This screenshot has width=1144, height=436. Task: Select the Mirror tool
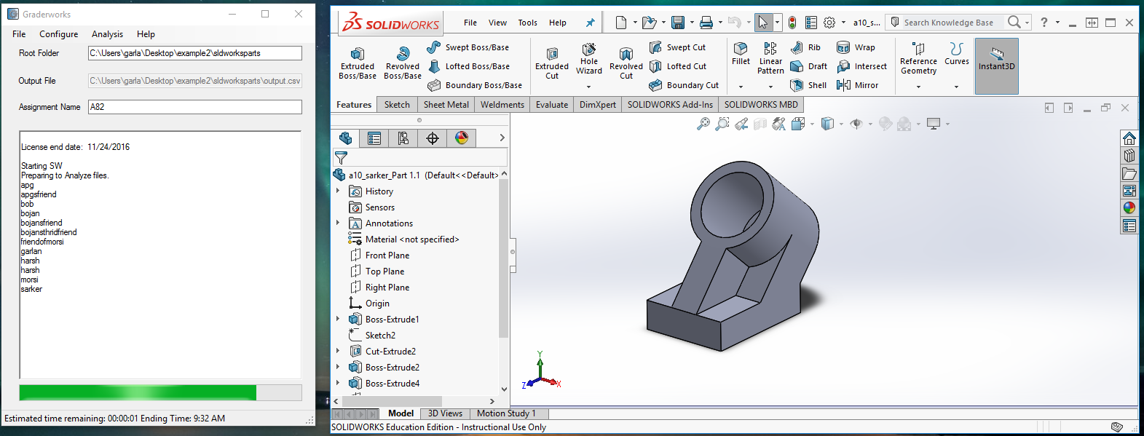point(857,85)
